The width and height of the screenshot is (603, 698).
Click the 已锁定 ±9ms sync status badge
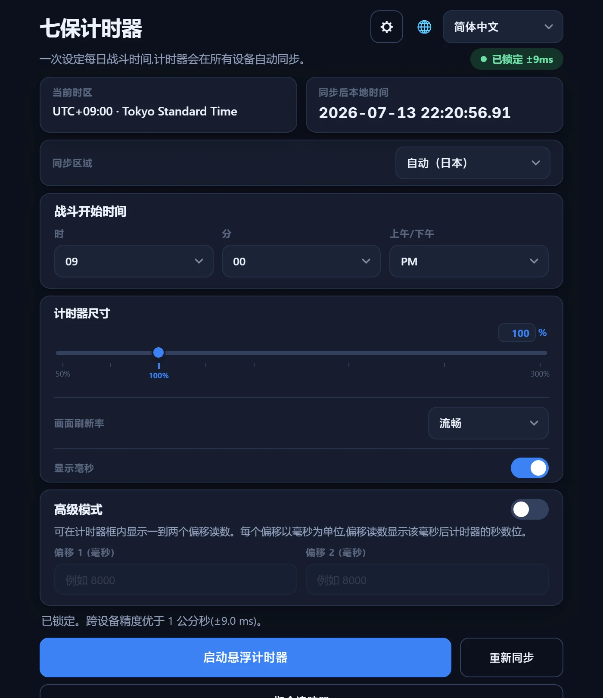point(516,59)
